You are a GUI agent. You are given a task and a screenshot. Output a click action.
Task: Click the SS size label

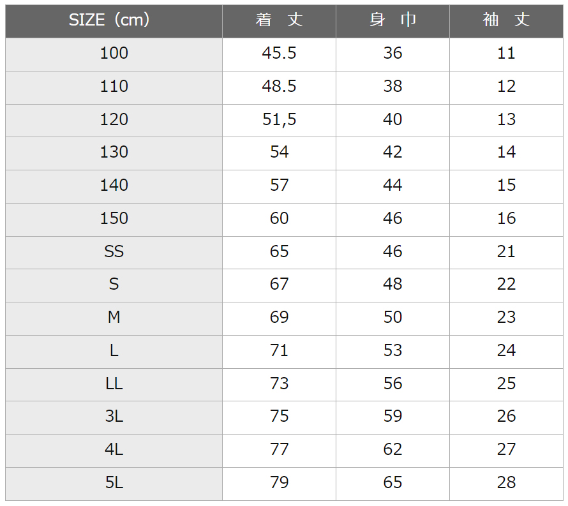tap(114, 253)
